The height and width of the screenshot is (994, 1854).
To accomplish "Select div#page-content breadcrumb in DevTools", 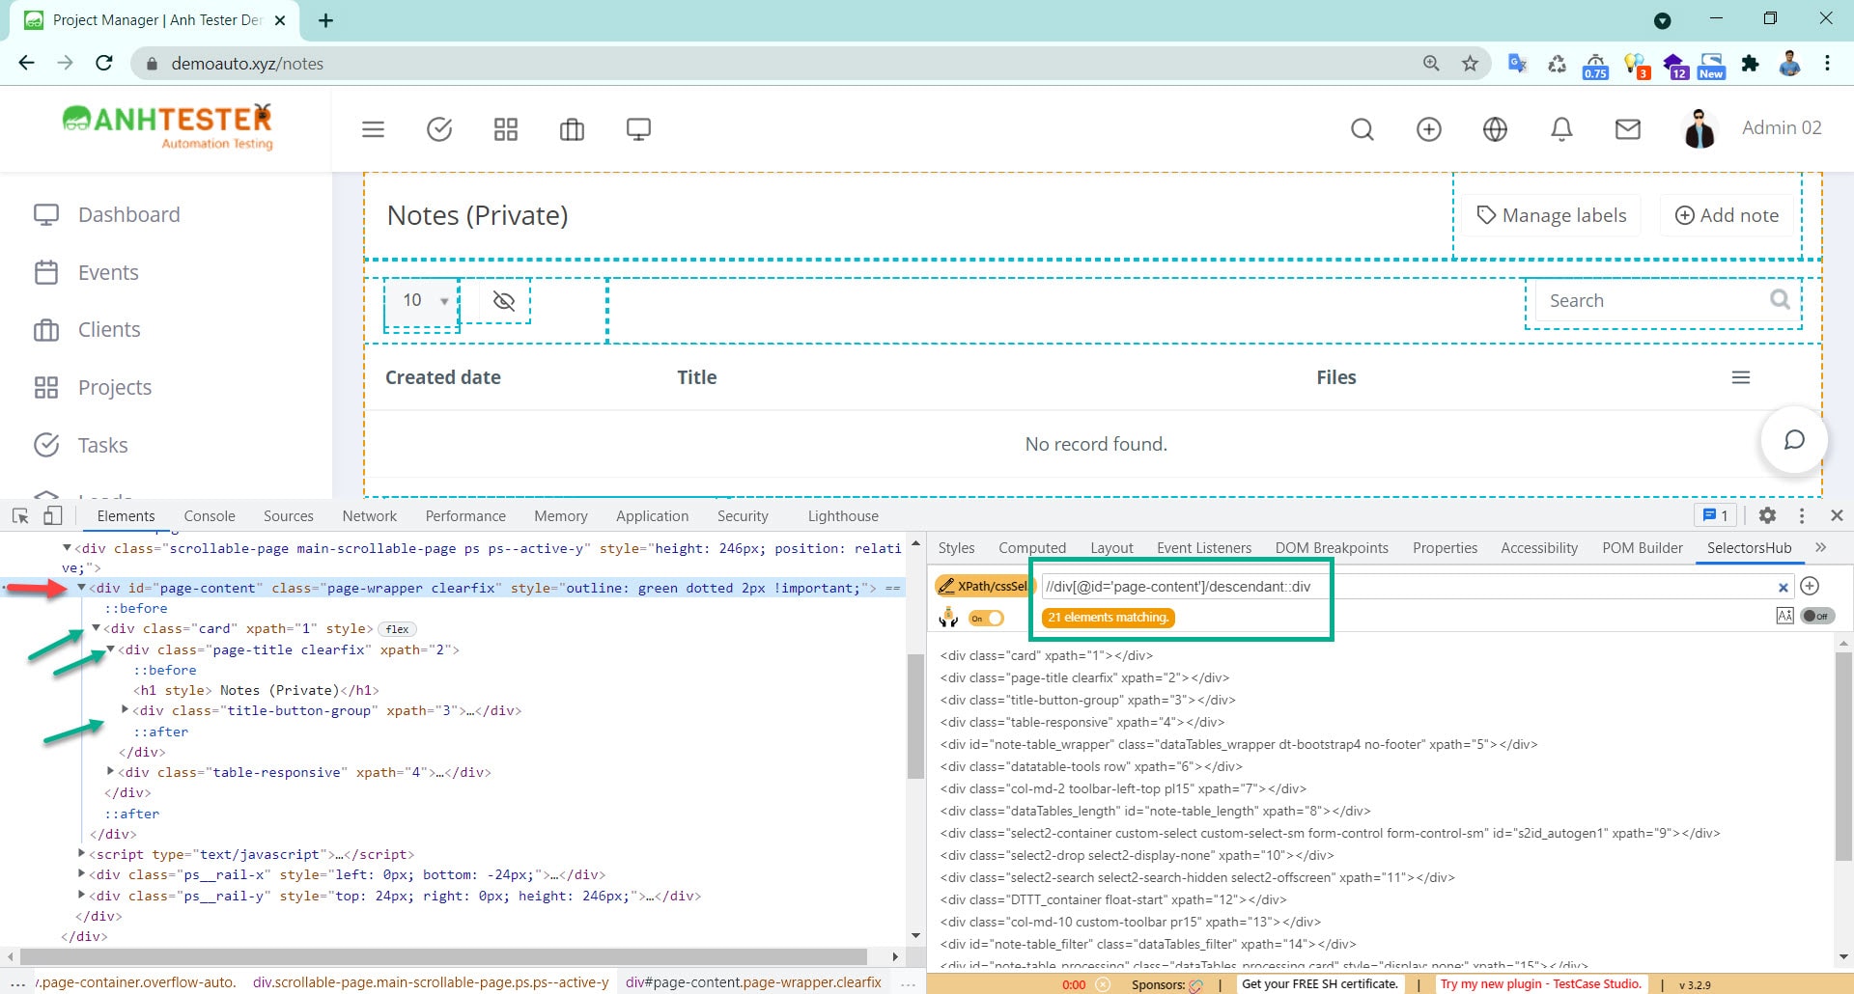I will [753, 982].
